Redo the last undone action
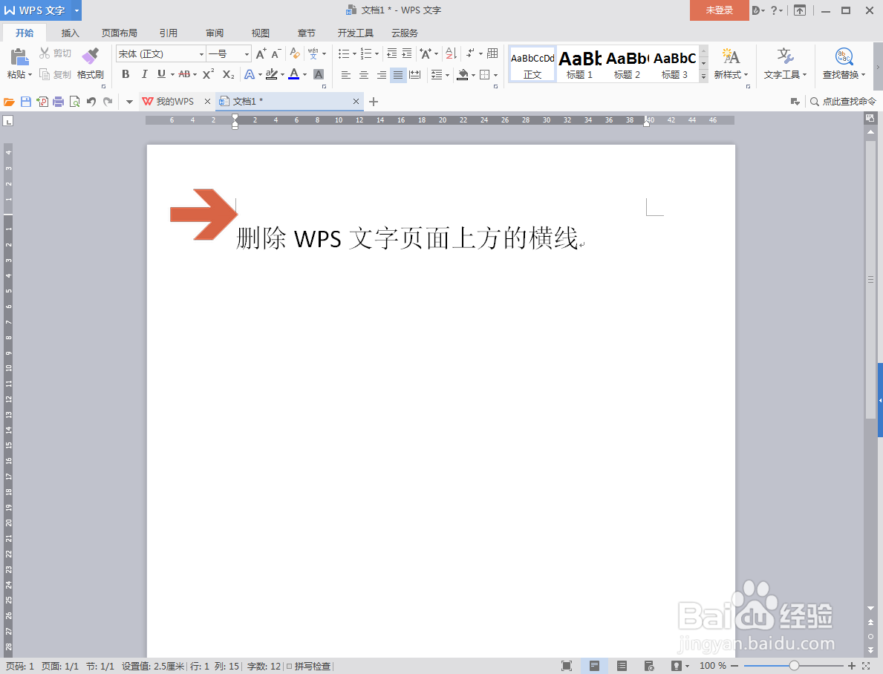The width and height of the screenshot is (883, 674). coord(108,102)
